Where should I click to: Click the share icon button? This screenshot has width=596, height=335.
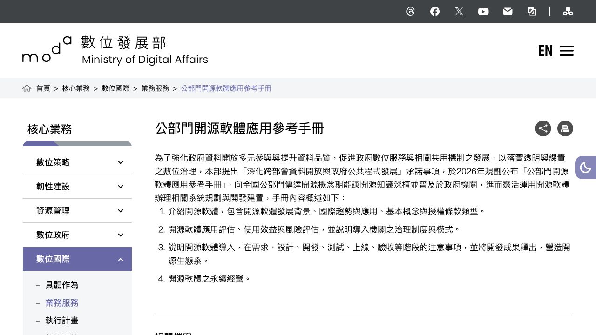point(543,128)
